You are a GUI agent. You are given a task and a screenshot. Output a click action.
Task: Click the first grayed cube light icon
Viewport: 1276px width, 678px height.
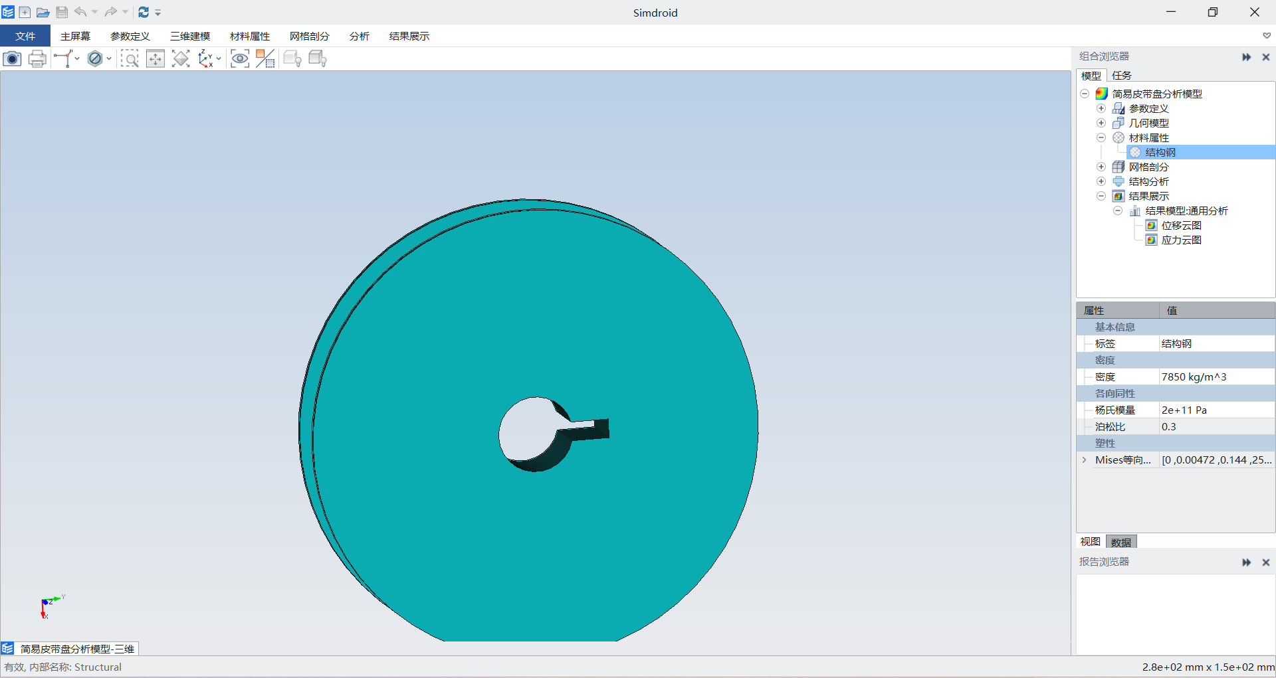pyautogui.click(x=292, y=59)
